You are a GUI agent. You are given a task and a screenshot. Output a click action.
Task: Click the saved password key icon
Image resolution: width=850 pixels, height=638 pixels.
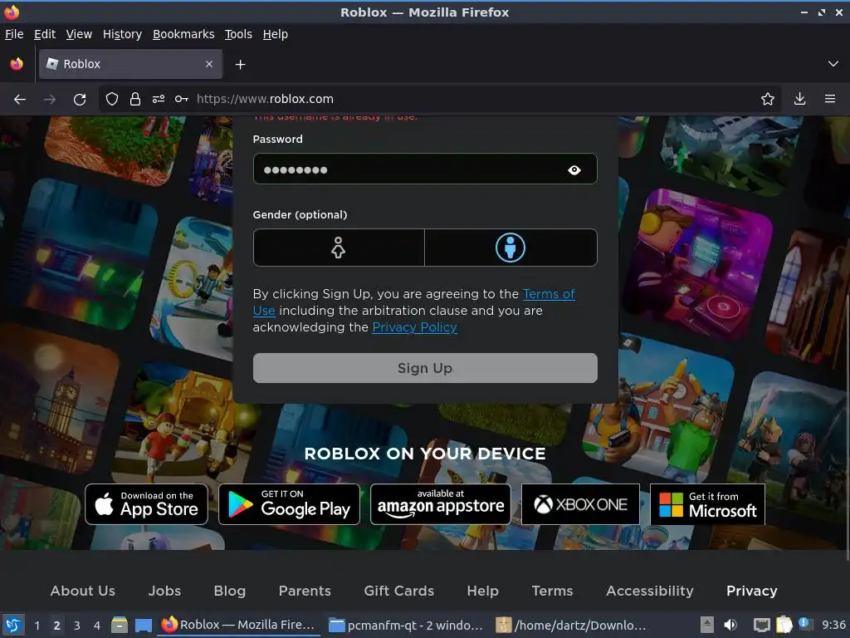[x=182, y=99]
